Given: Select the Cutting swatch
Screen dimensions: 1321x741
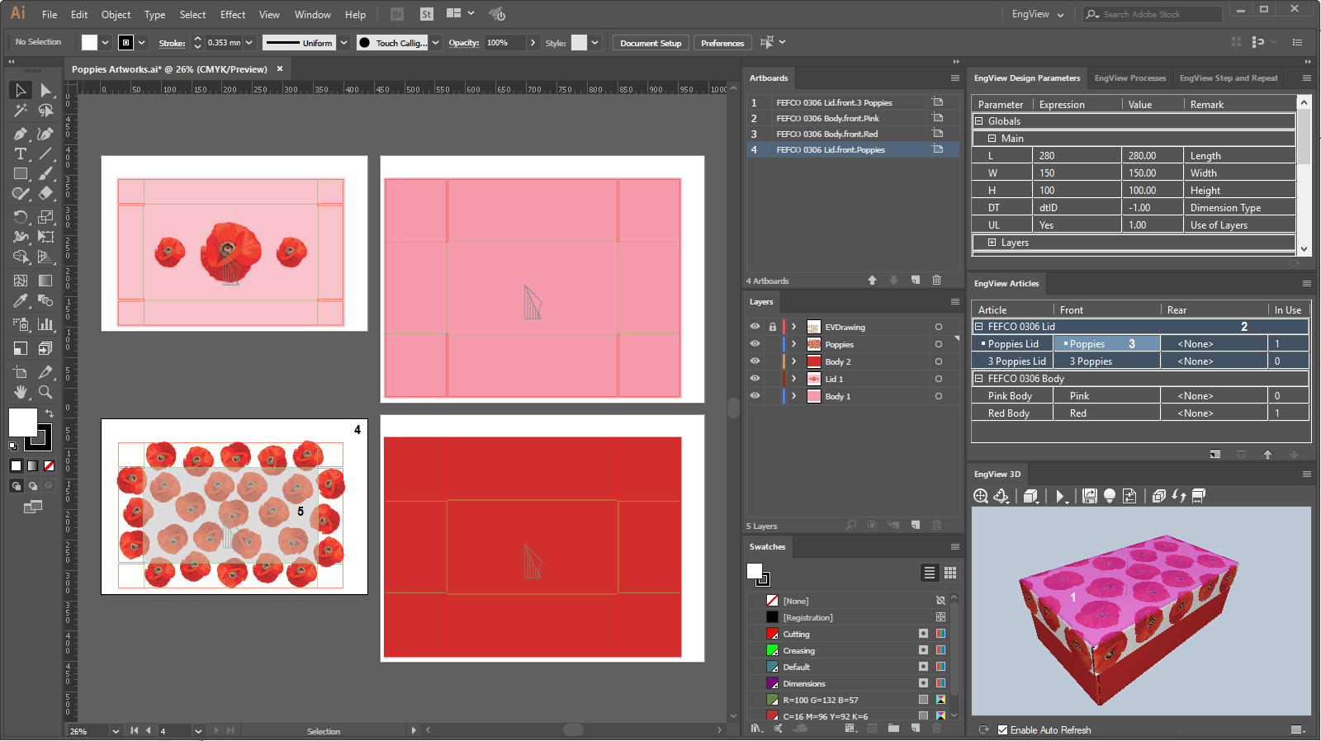Looking at the screenshot, I should click(x=796, y=635).
